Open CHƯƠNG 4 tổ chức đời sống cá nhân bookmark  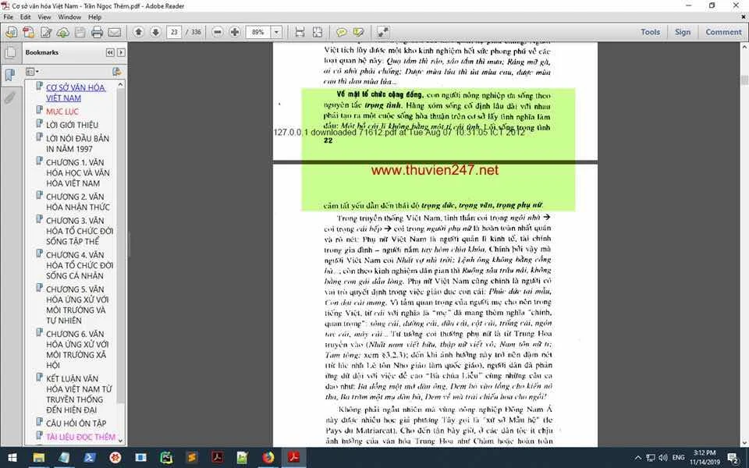pyautogui.click(x=80, y=265)
